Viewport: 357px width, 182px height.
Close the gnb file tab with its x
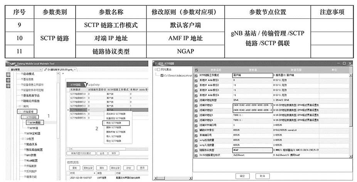(75, 70)
